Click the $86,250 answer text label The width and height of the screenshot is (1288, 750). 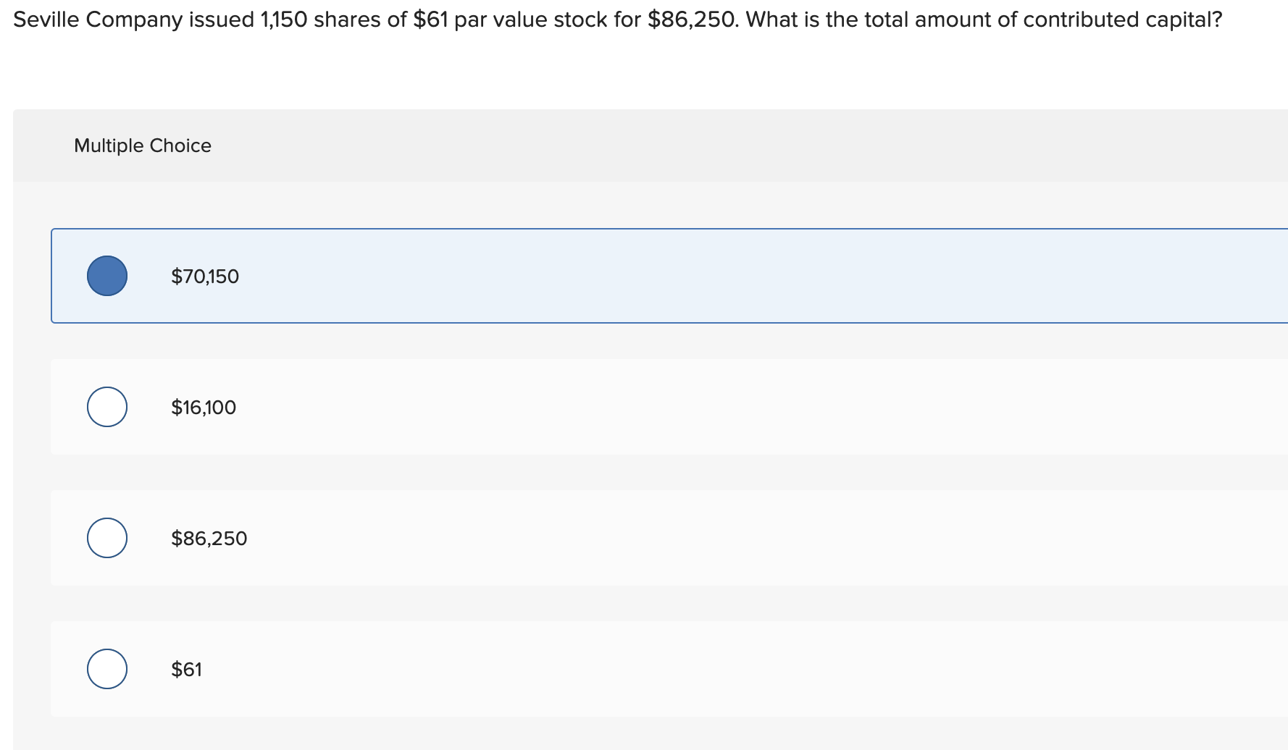click(x=209, y=538)
